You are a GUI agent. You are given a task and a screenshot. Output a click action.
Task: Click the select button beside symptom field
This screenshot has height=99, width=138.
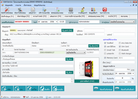69,73
